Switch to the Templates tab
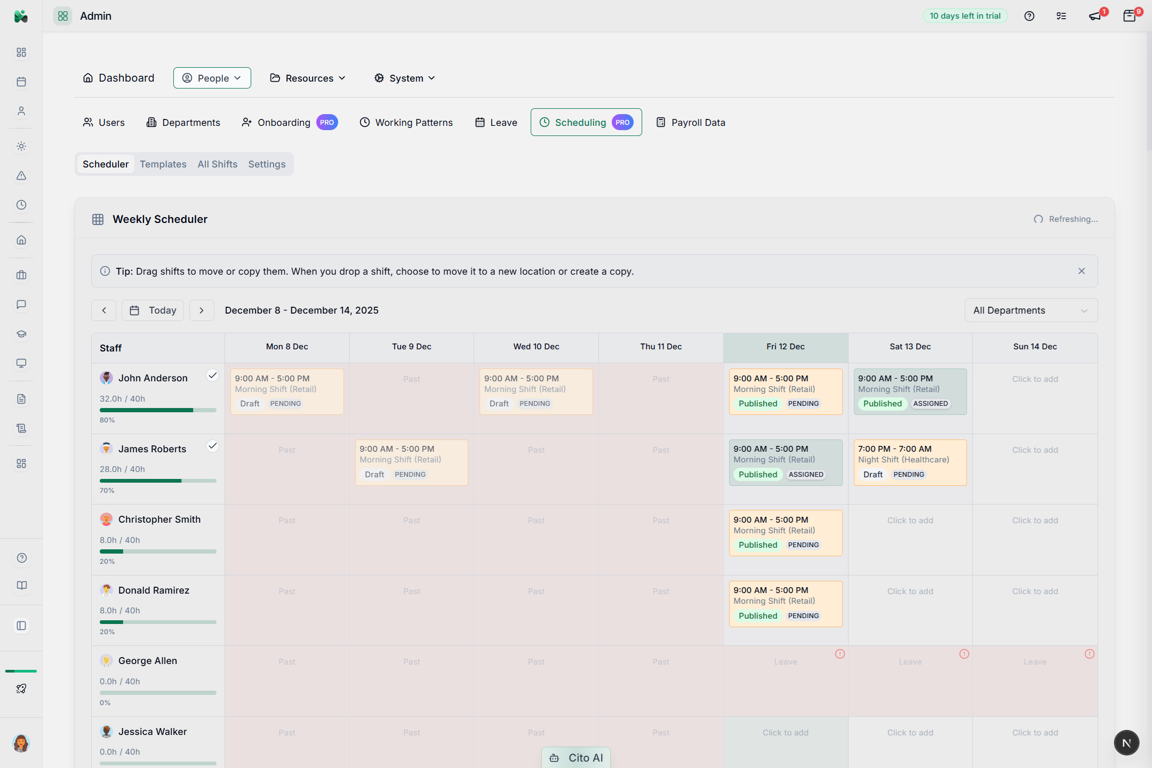 pyautogui.click(x=163, y=164)
